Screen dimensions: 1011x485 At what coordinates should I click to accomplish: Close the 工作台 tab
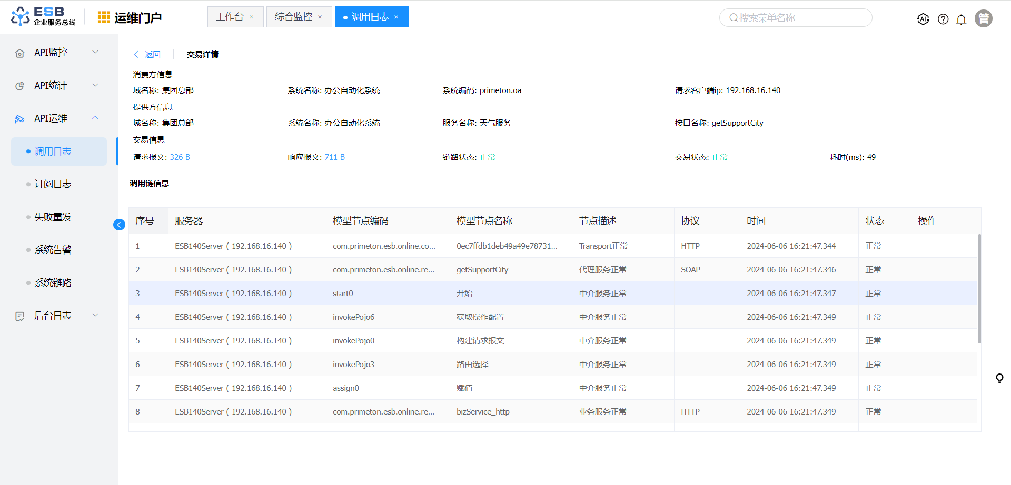pyautogui.click(x=252, y=17)
